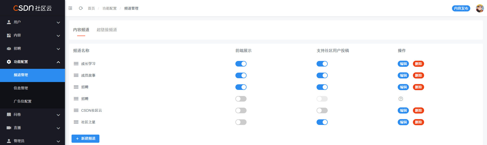Collapse the 功能配置 menu chevron
487x145 pixels.
58,62
